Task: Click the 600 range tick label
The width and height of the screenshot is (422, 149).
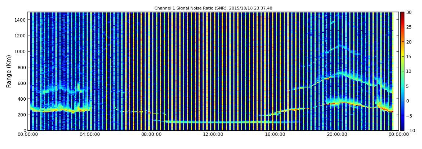Action: pos(22,83)
